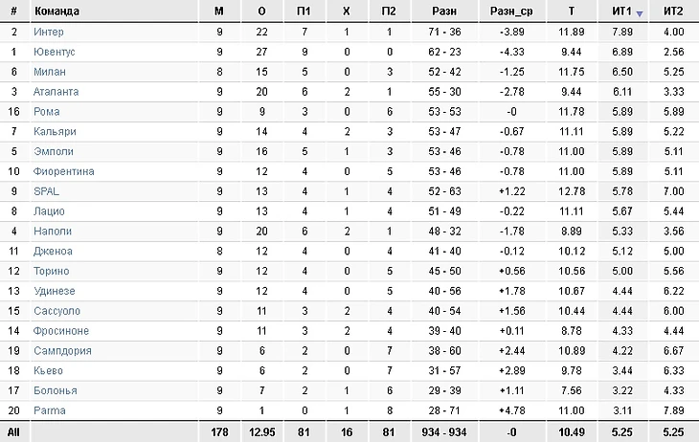Sort by the Разн_ср column header
This screenshot has height=442, width=699.
(x=510, y=11)
